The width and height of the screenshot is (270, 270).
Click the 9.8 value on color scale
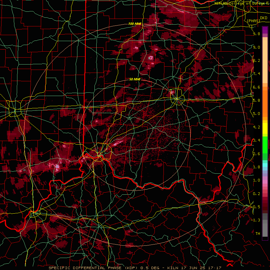[x=256, y=34]
